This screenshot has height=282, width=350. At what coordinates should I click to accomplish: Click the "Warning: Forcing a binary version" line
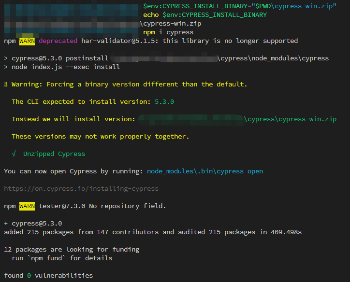(x=125, y=85)
